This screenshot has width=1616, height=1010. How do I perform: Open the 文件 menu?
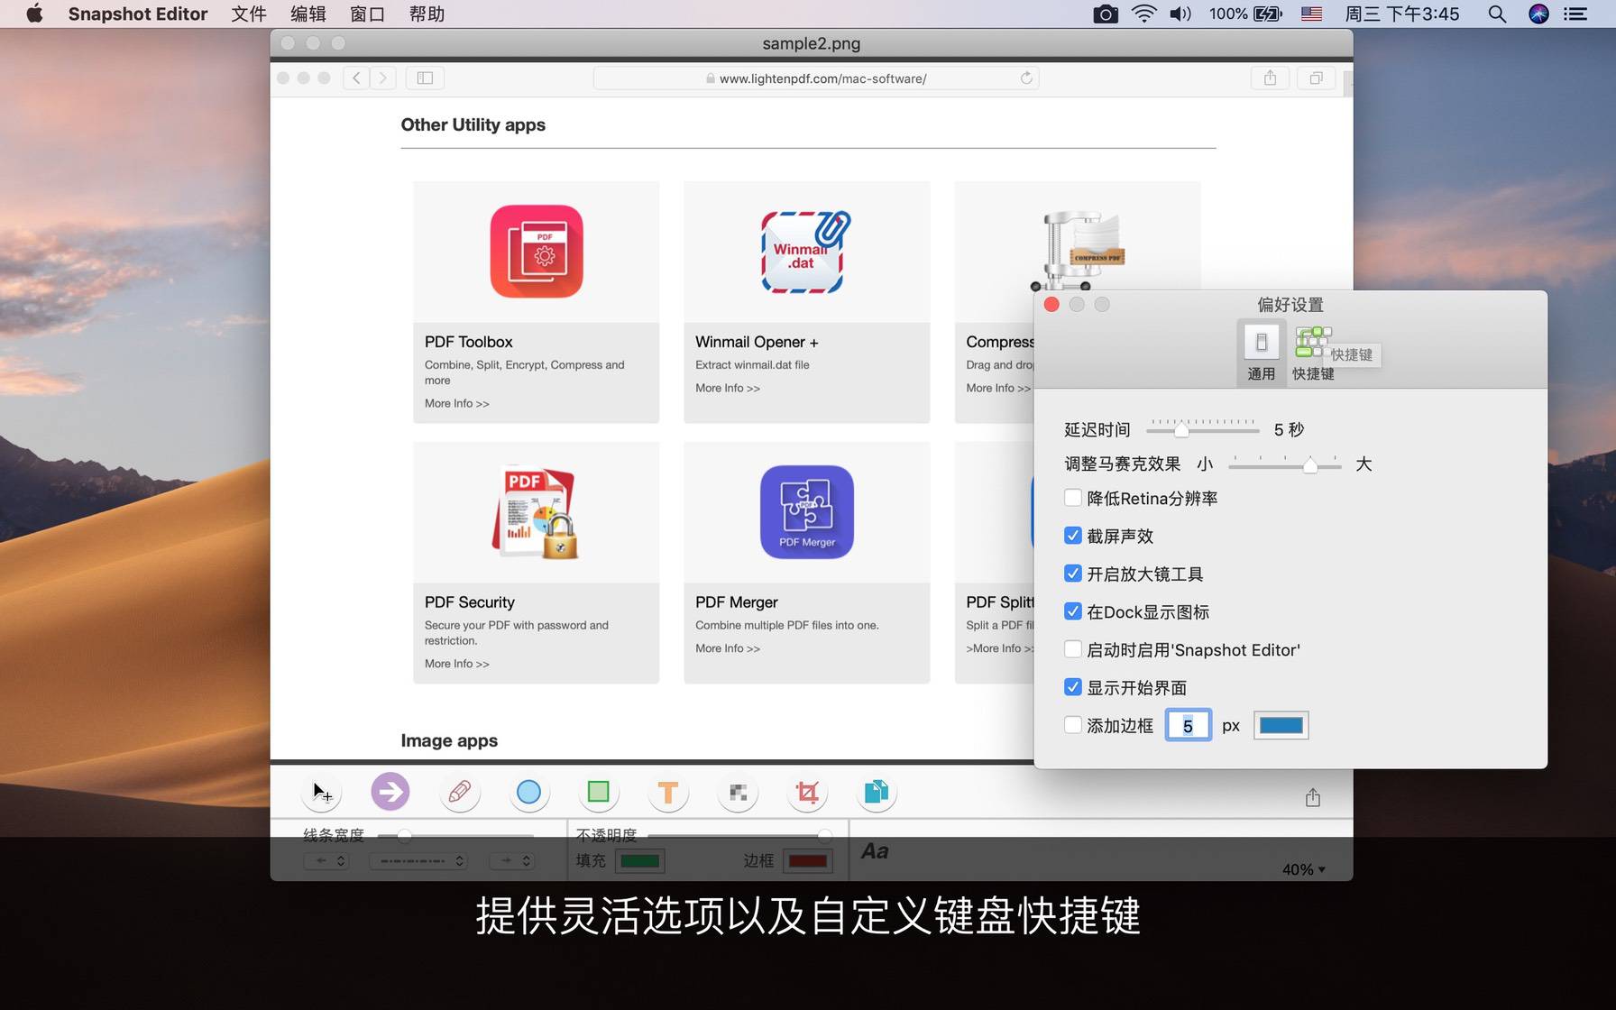click(249, 14)
